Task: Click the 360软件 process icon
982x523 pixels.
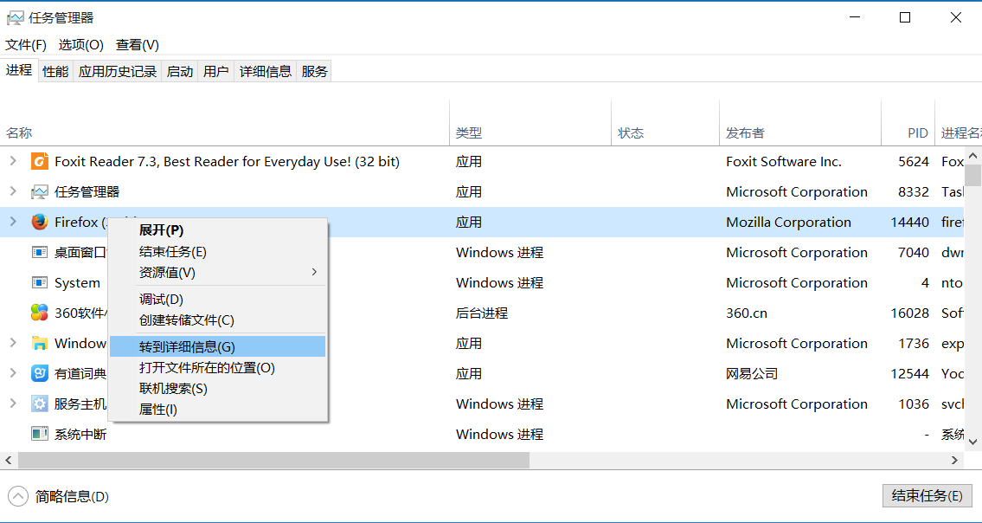Action: (40, 313)
